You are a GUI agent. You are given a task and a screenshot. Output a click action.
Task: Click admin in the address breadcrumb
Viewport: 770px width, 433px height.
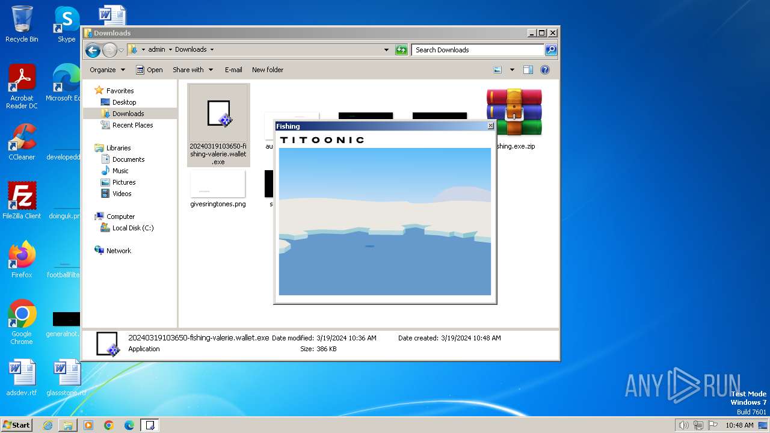tap(156, 50)
